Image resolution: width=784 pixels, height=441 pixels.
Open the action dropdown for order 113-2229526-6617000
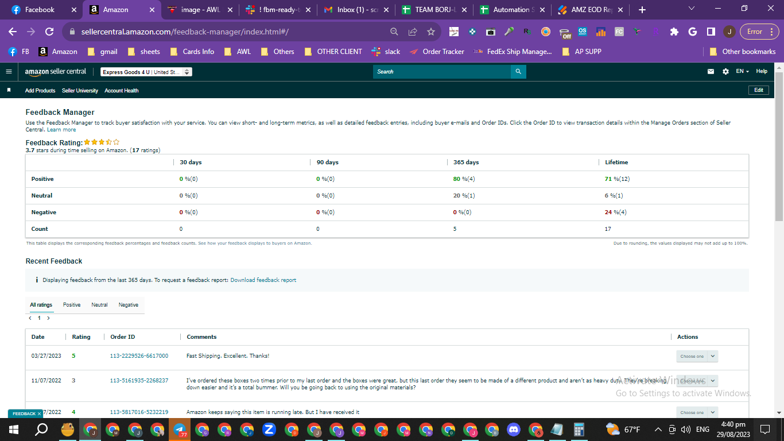[697, 356]
